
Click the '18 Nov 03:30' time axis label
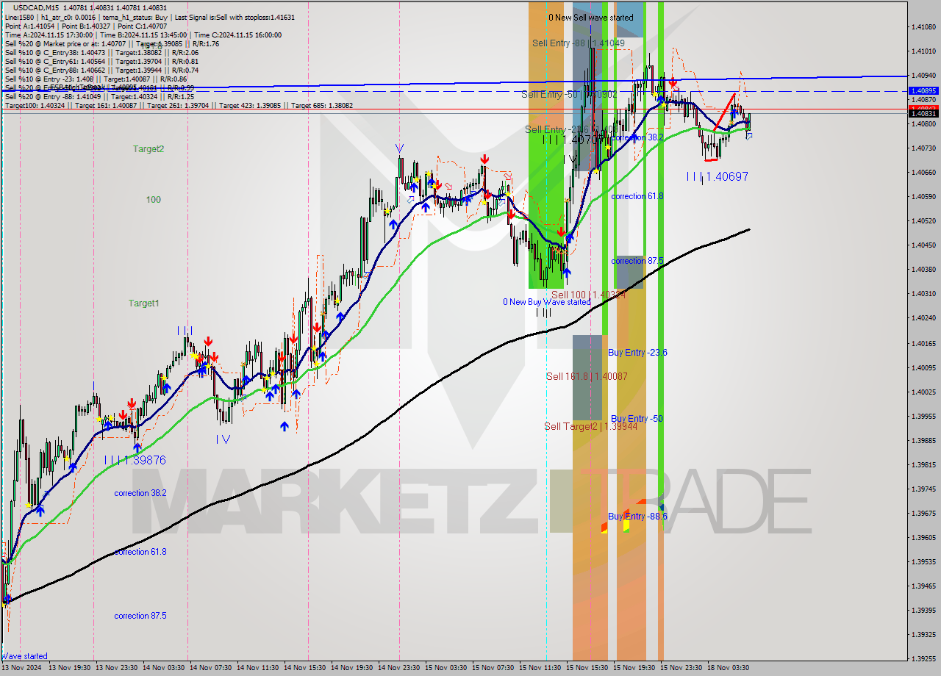[x=729, y=668]
